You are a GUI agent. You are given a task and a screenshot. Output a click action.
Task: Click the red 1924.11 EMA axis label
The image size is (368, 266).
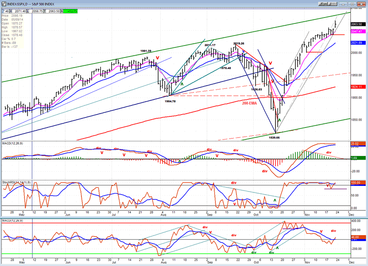[x=358, y=87]
